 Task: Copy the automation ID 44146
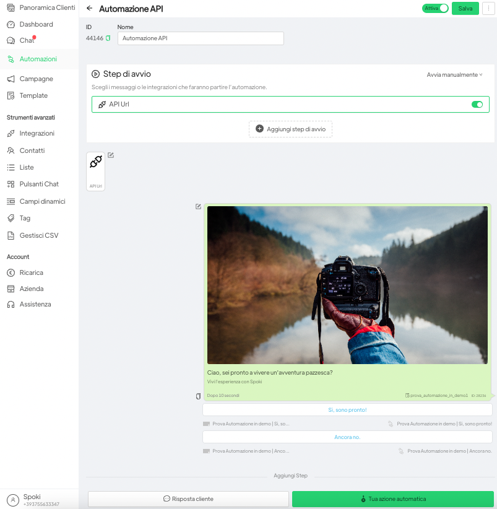click(108, 38)
